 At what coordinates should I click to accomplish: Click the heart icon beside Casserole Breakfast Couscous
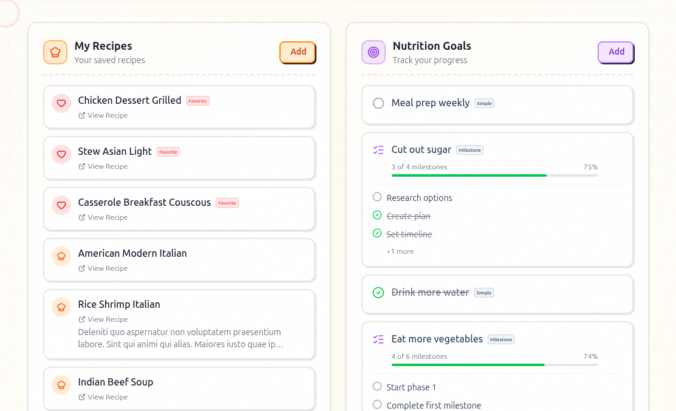click(61, 205)
